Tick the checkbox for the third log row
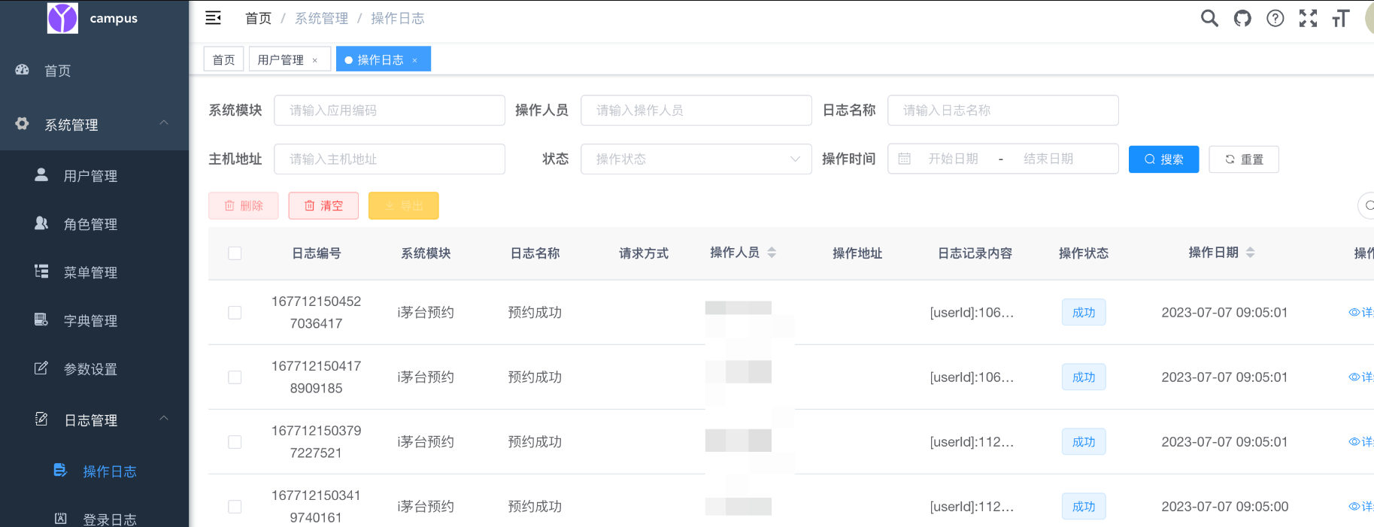1374x527 pixels. 235,442
